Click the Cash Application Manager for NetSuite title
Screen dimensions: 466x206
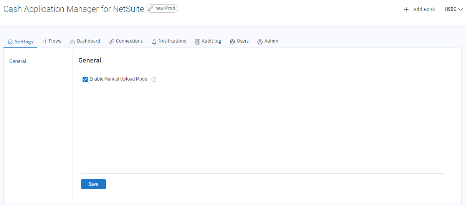[74, 9]
